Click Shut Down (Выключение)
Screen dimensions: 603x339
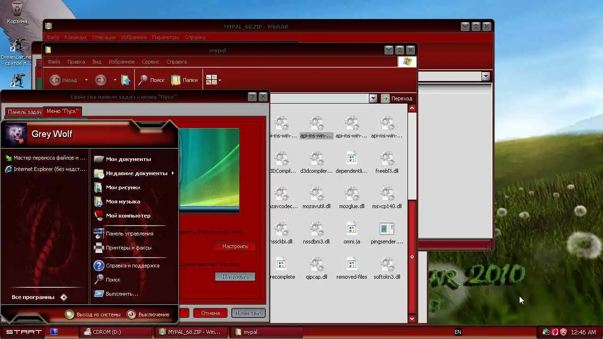coord(148,315)
